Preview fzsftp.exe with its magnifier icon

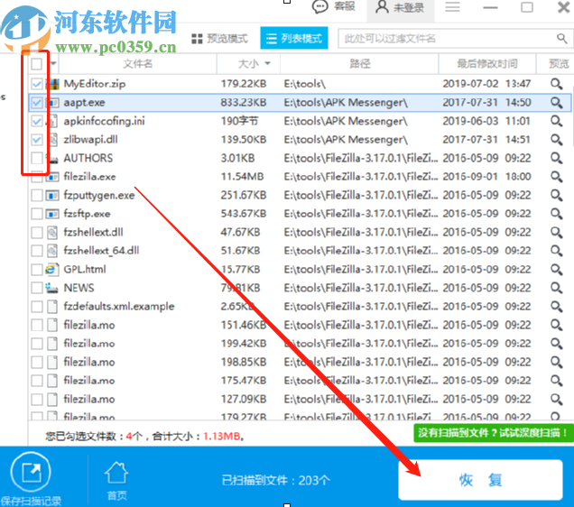coord(557,214)
